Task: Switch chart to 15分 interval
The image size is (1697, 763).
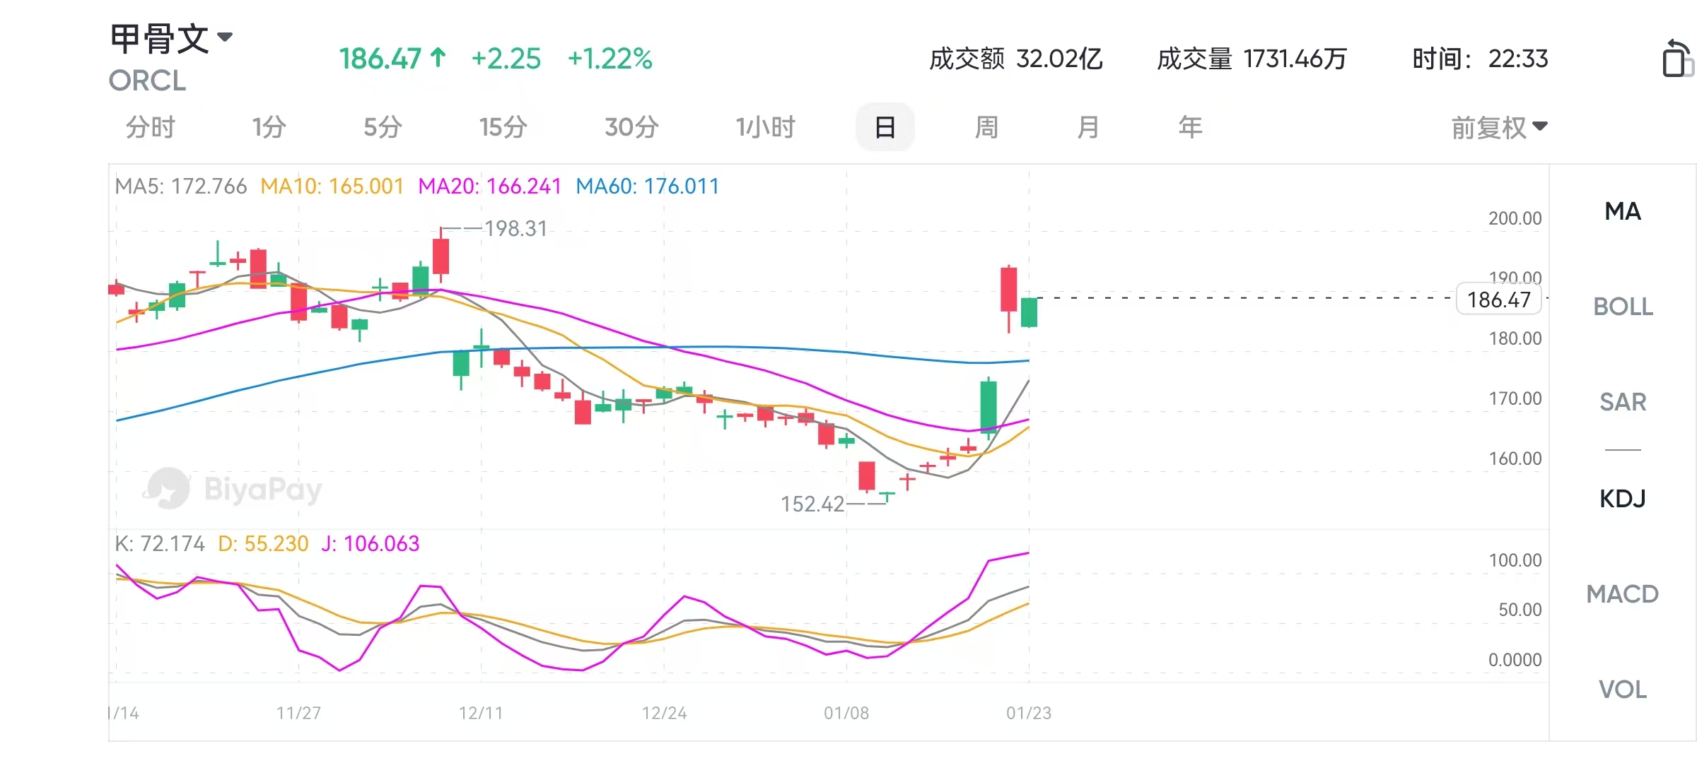Action: pyautogui.click(x=503, y=128)
